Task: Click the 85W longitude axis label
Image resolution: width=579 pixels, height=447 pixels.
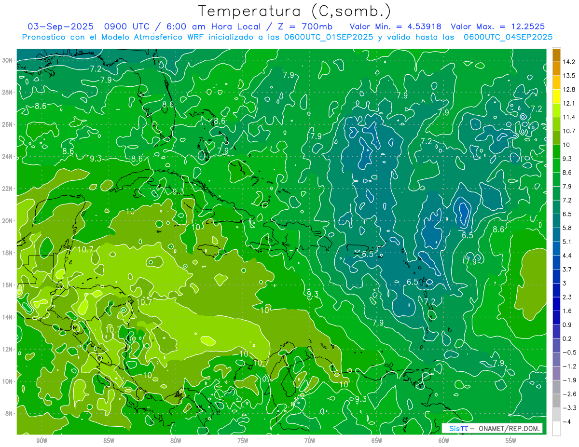Action: (x=109, y=441)
